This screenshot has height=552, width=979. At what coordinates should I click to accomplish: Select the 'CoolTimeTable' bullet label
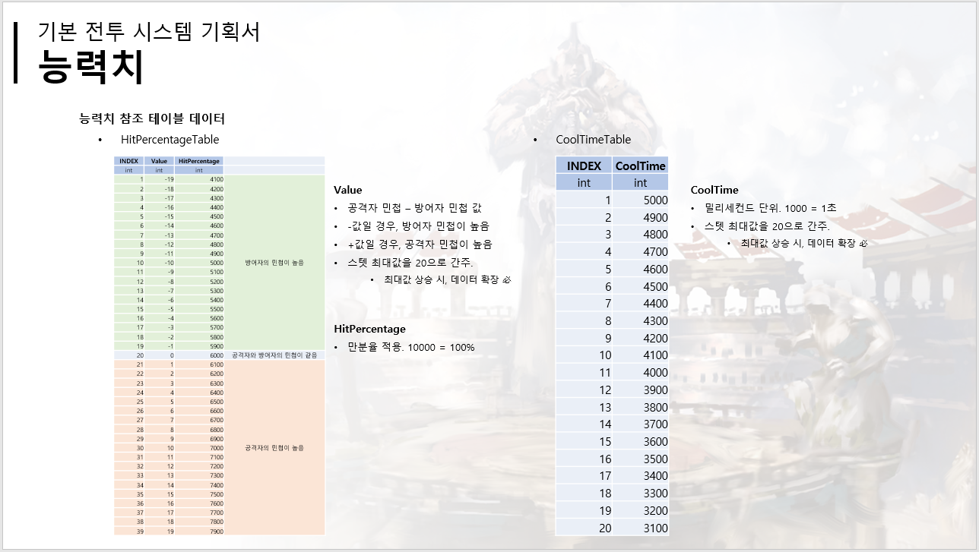click(593, 140)
